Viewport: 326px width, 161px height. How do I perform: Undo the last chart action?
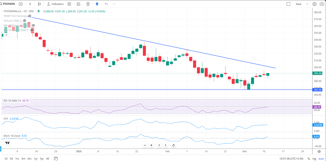coord(106,4)
